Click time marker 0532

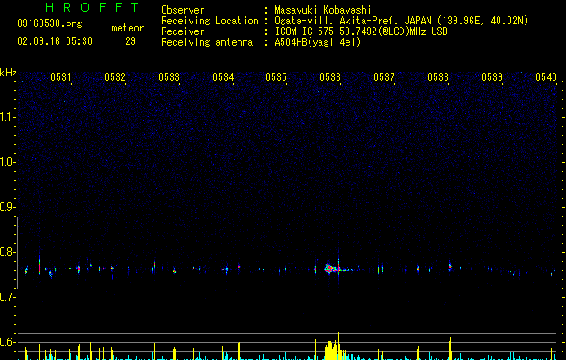coord(115,77)
